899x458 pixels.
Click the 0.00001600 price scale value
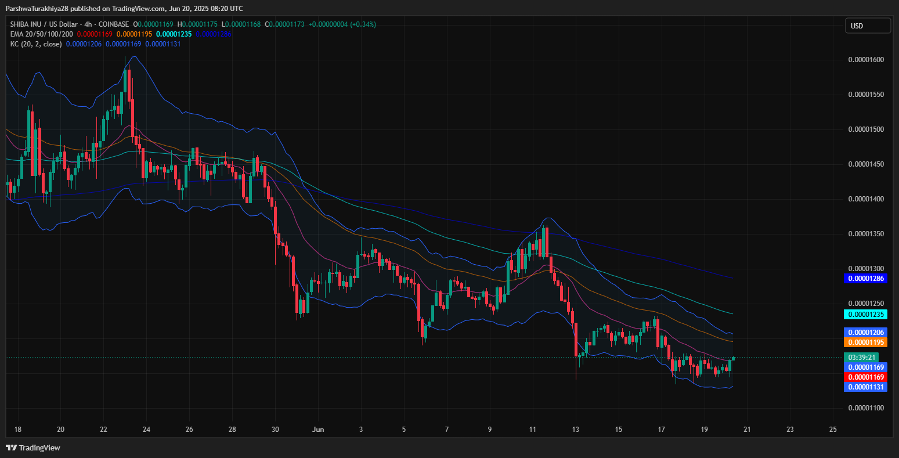pos(865,60)
